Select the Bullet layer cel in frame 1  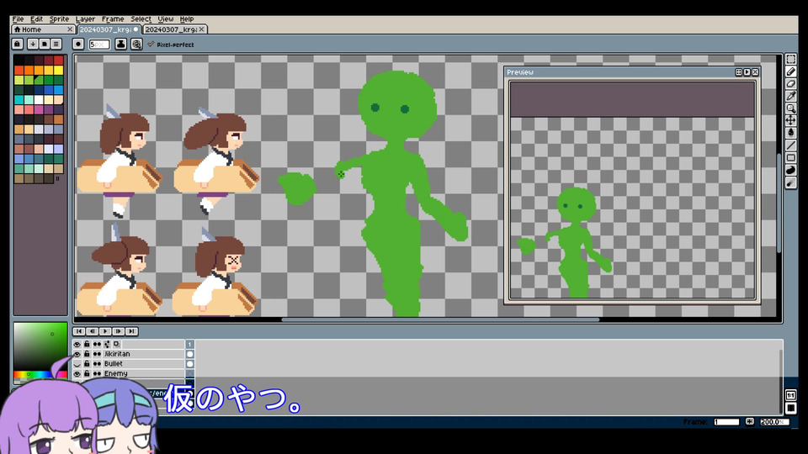point(189,364)
